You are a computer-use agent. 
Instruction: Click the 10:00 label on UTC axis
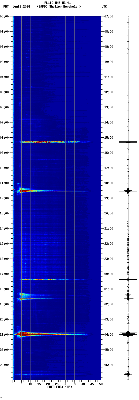tap(109, 62)
